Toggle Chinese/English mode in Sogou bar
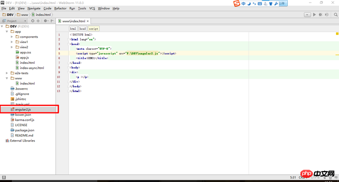 (x=243, y=4)
